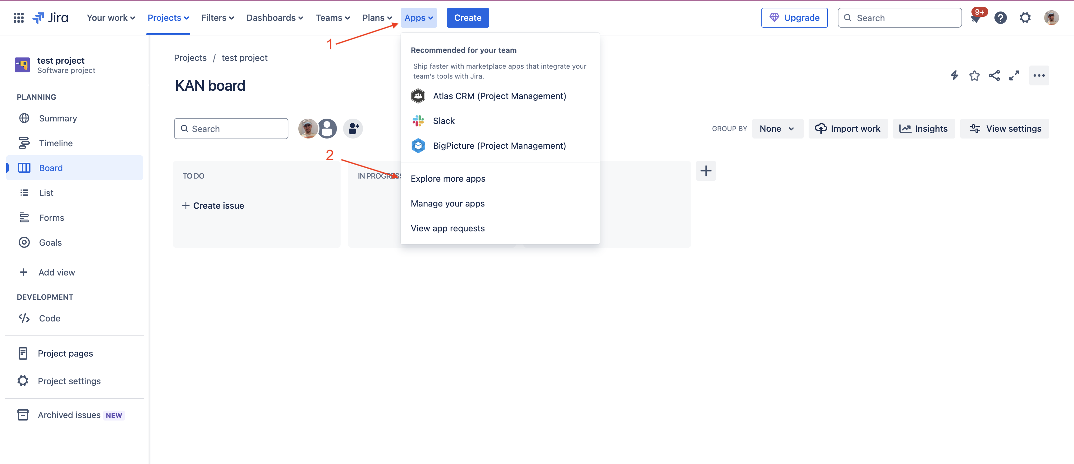Open the help question mark icon

1001,18
